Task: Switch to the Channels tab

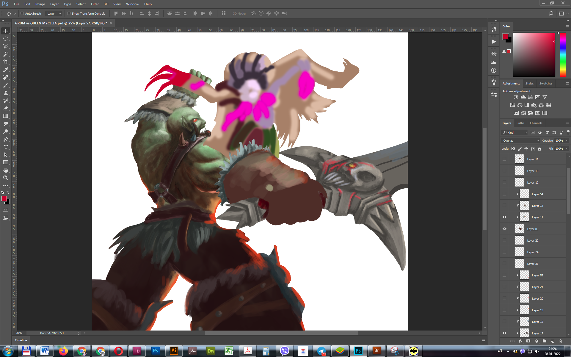Action: (536, 123)
